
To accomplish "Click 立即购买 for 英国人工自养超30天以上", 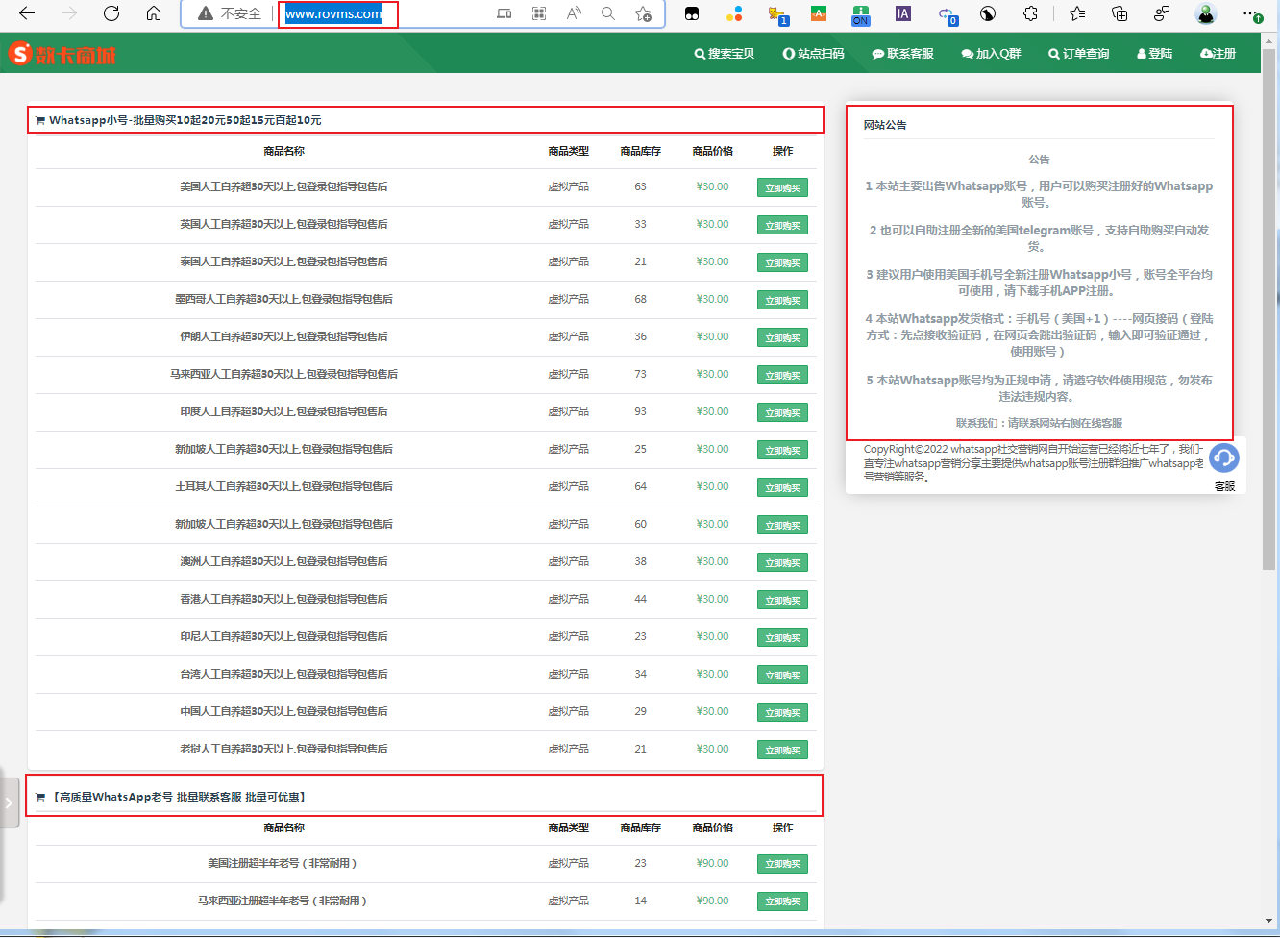I will (782, 226).
